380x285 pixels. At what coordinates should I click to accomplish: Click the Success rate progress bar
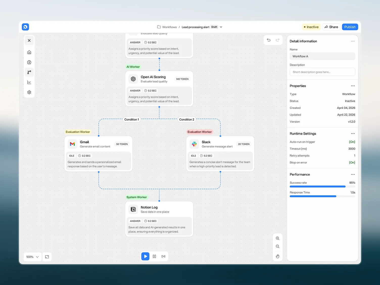(322, 186)
